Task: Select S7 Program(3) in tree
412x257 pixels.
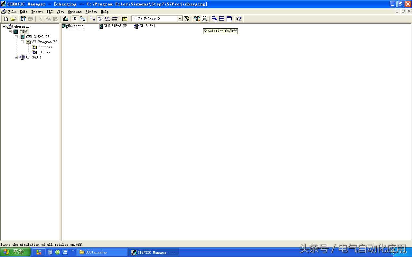Action: tap(45, 42)
